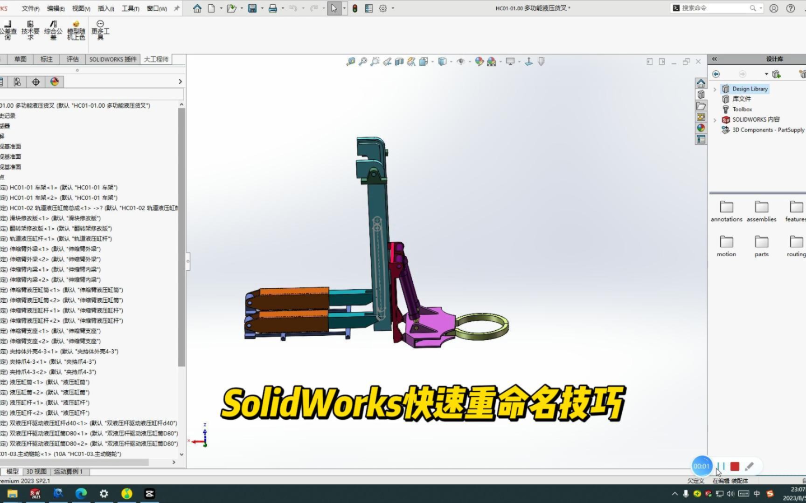Open the File Properties icon
The height and width of the screenshot is (503, 806).
coord(369,8)
